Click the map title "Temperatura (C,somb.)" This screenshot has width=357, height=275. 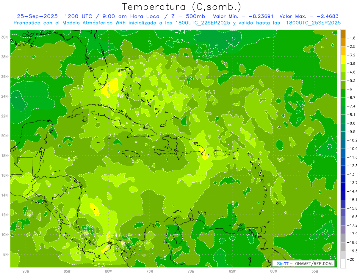[x=181, y=7]
